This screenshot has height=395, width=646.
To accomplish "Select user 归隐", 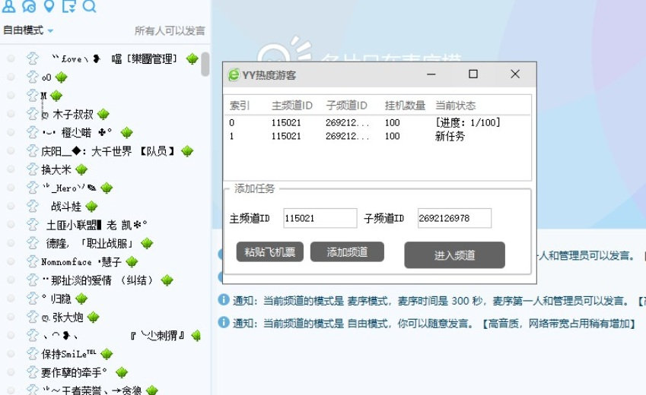I will [56, 299].
